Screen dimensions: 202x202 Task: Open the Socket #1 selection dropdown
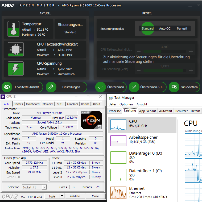pos(34,187)
